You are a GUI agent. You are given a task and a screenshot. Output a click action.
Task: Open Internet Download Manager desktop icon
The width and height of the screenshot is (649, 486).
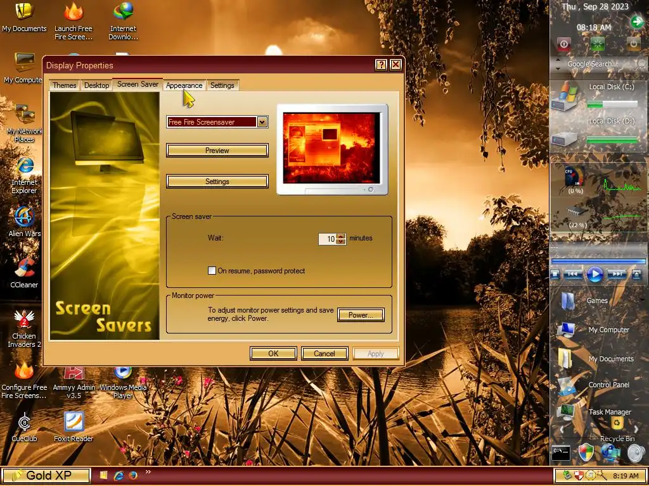[123, 21]
